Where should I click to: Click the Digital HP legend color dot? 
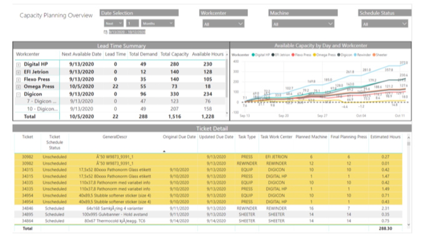pyautogui.click(x=253, y=55)
